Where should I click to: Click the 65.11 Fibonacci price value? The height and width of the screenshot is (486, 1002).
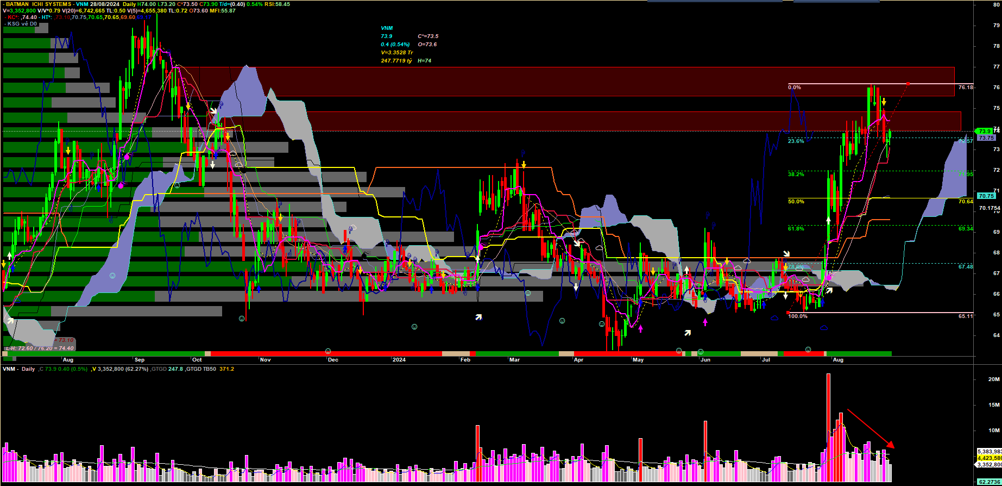point(966,316)
